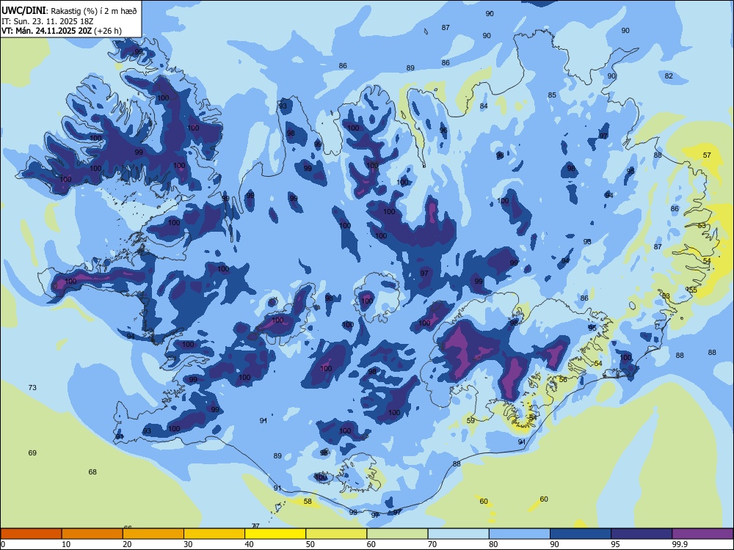The image size is (734, 550).
Task: Click the '82' humidity value in the northeast
Action: 669,76
